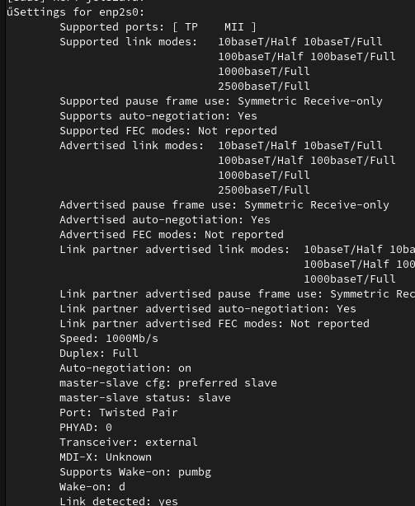Click the 'Supported ports: [ TP MII ]' line
The width and height of the screenshot is (415, 506).
[x=158, y=27]
